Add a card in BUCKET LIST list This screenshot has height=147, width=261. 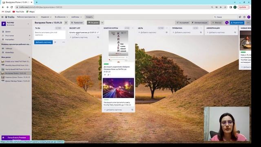79,37
